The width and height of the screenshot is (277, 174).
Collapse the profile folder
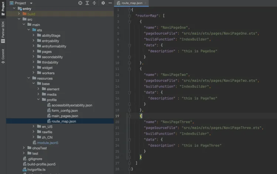38,100
